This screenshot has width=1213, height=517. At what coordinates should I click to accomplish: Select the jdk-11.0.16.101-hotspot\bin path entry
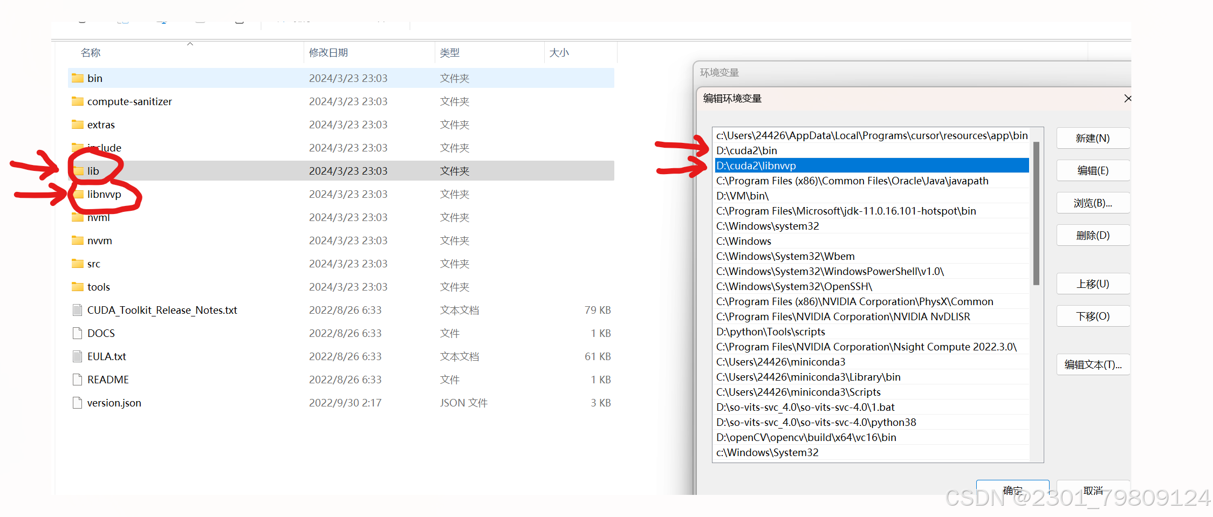tap(872, 211)
